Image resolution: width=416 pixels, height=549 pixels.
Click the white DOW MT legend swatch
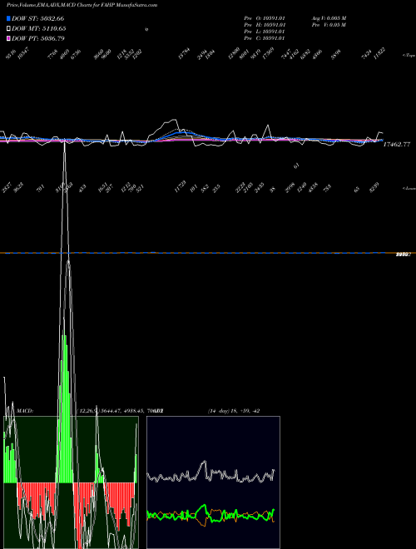point(8,28)
